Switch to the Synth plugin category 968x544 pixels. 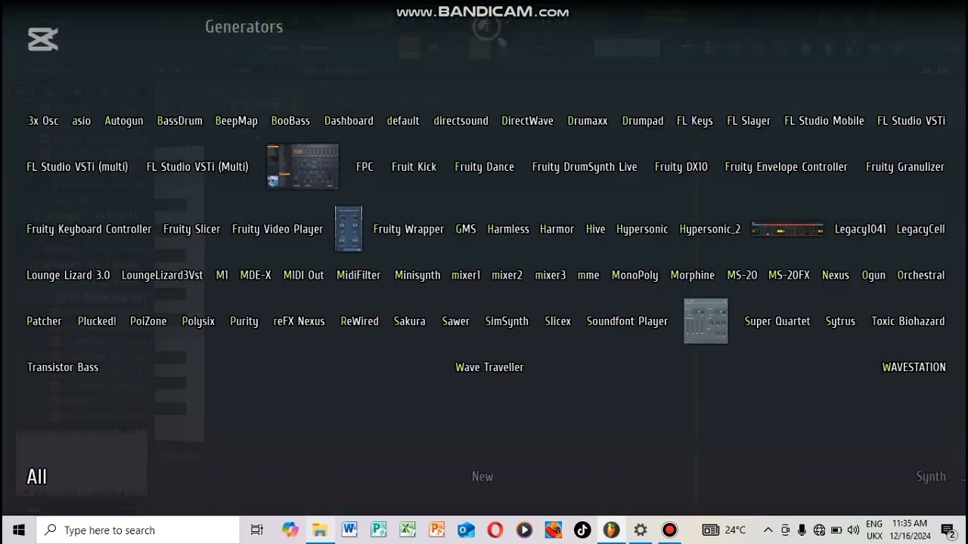pos(931,477)
